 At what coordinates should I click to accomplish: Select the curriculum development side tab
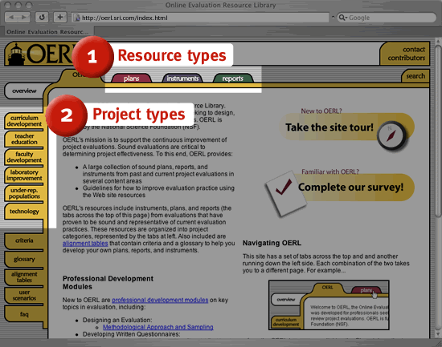point(24,121)
